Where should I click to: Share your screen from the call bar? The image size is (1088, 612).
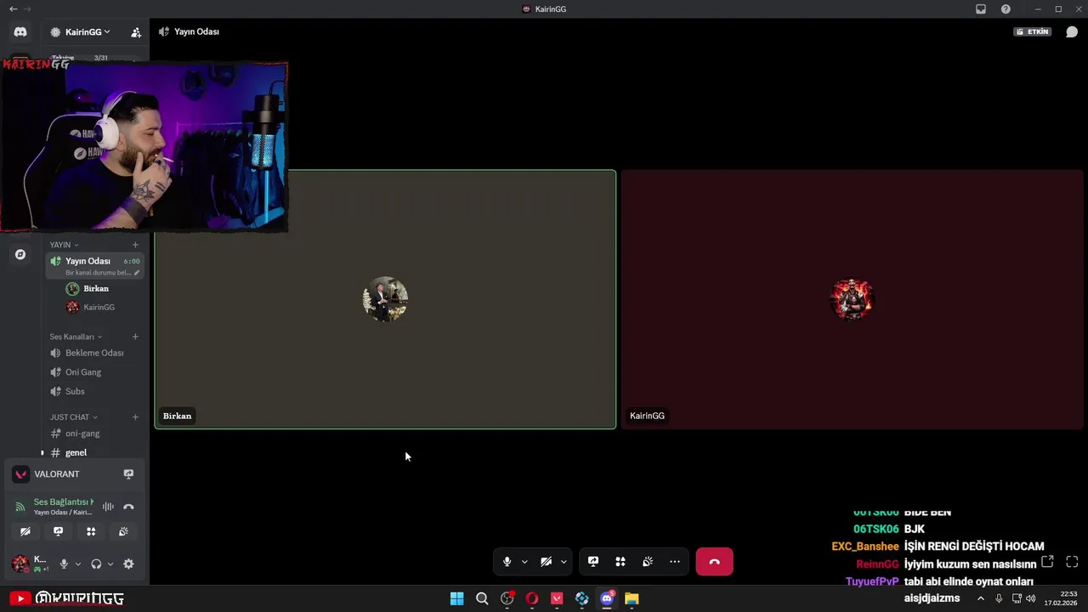pyautogui.click(x=593, y=562)
